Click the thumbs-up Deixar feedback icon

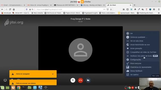(x=128, y=71)
